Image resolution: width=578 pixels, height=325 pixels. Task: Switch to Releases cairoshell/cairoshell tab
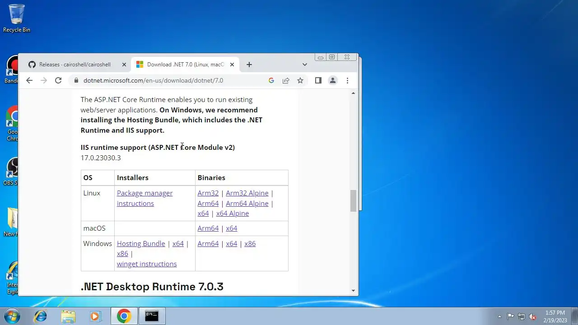[75, 65]
